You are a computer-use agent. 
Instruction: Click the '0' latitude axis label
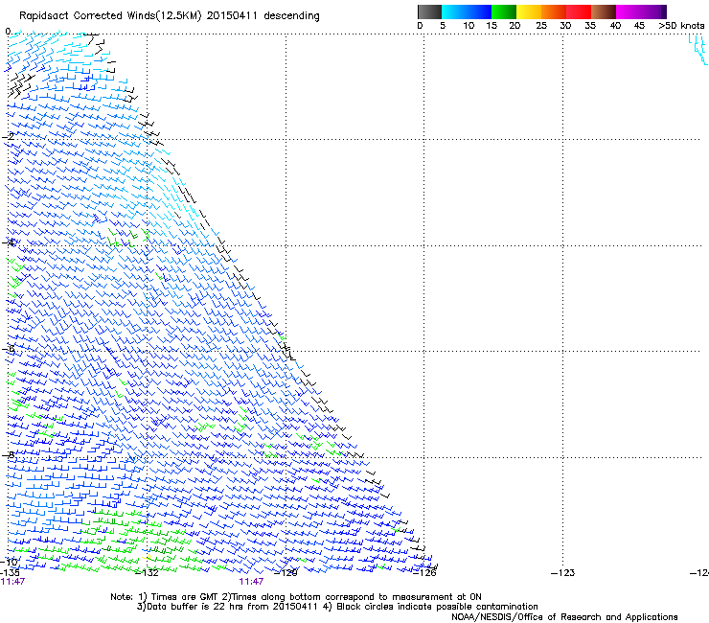point(8,32)
